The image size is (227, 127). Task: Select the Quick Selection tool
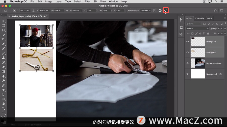tap(3, 35)
